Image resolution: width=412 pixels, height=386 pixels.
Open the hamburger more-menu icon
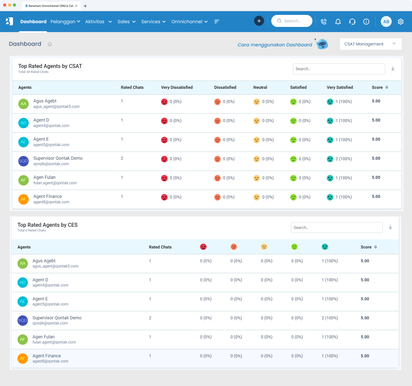(x=217, y=21)
